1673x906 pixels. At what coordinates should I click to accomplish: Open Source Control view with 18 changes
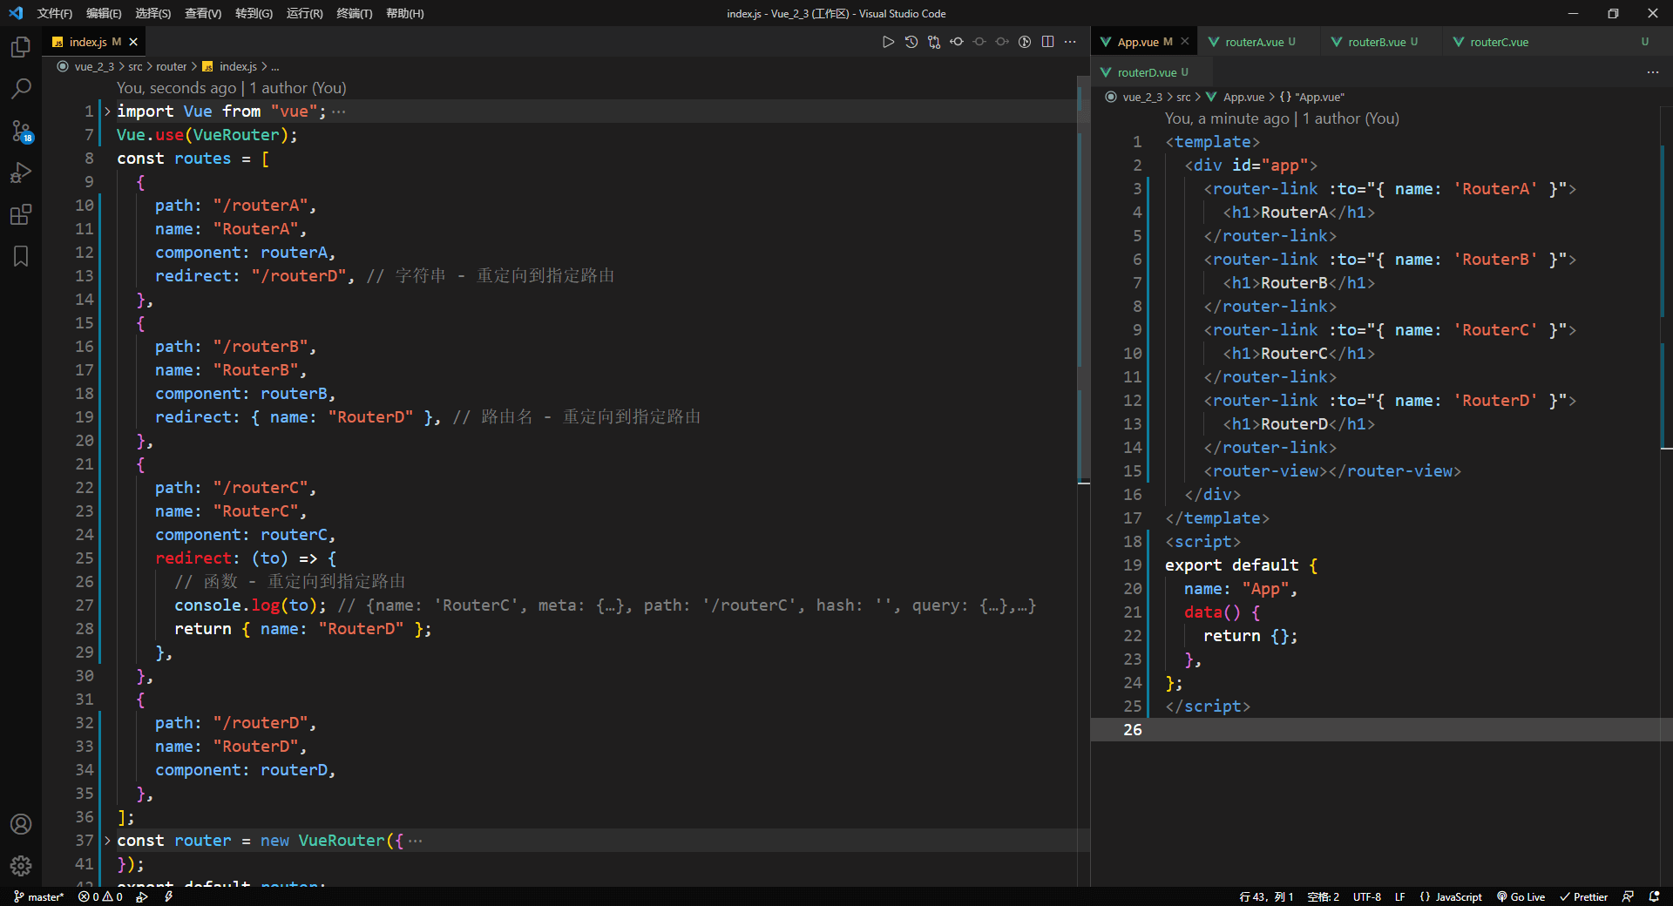coord(21,131)
